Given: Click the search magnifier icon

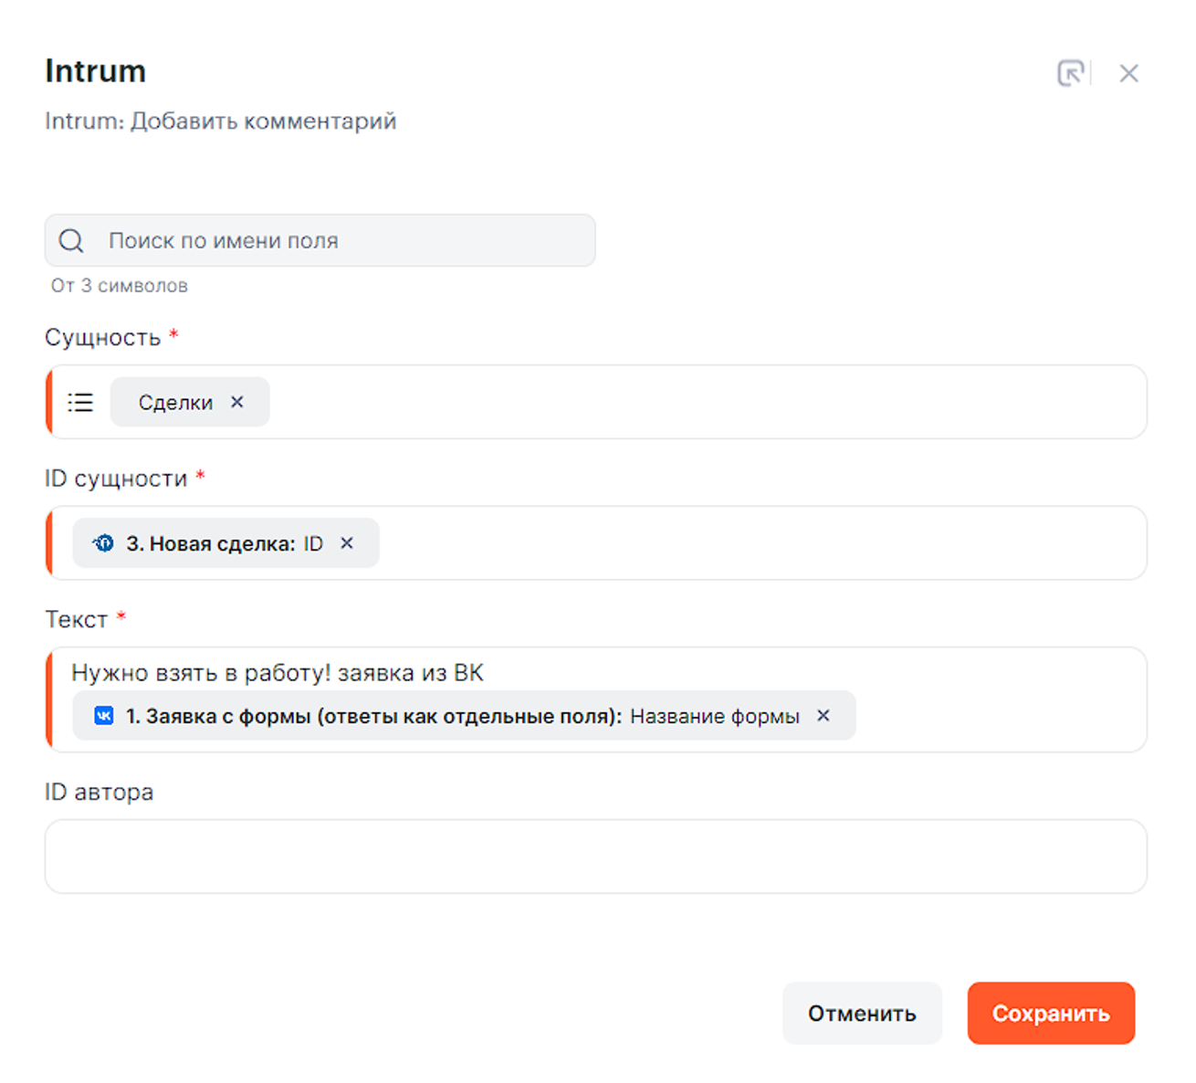Looking at the screenshot, I should pos(71,241).
